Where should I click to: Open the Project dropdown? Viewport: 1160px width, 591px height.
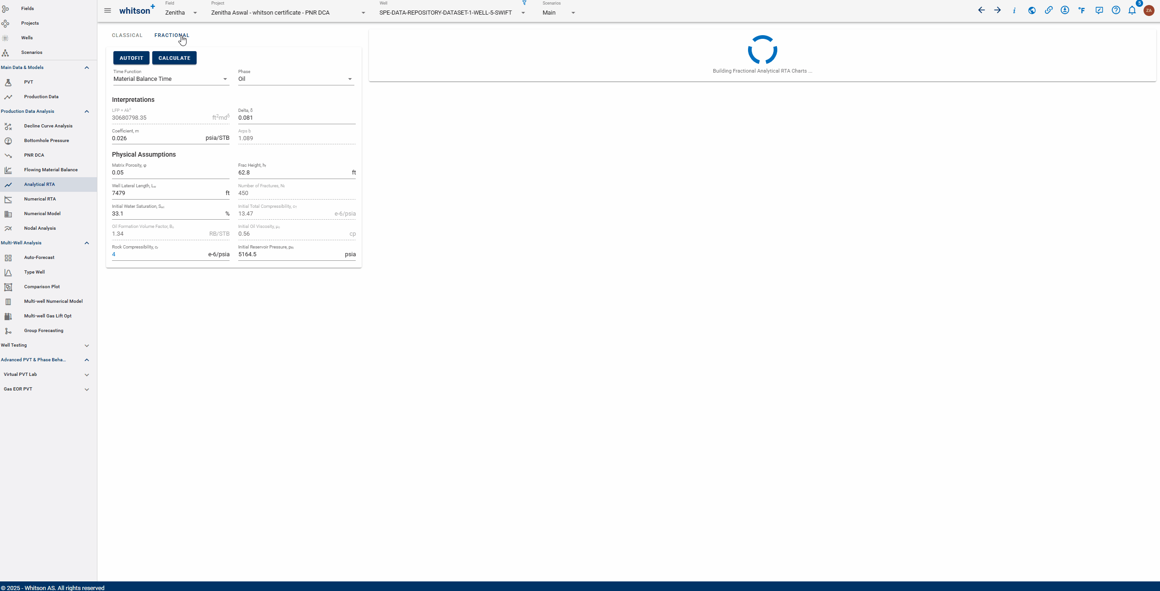pyautogui.click(x=289, y=13)
